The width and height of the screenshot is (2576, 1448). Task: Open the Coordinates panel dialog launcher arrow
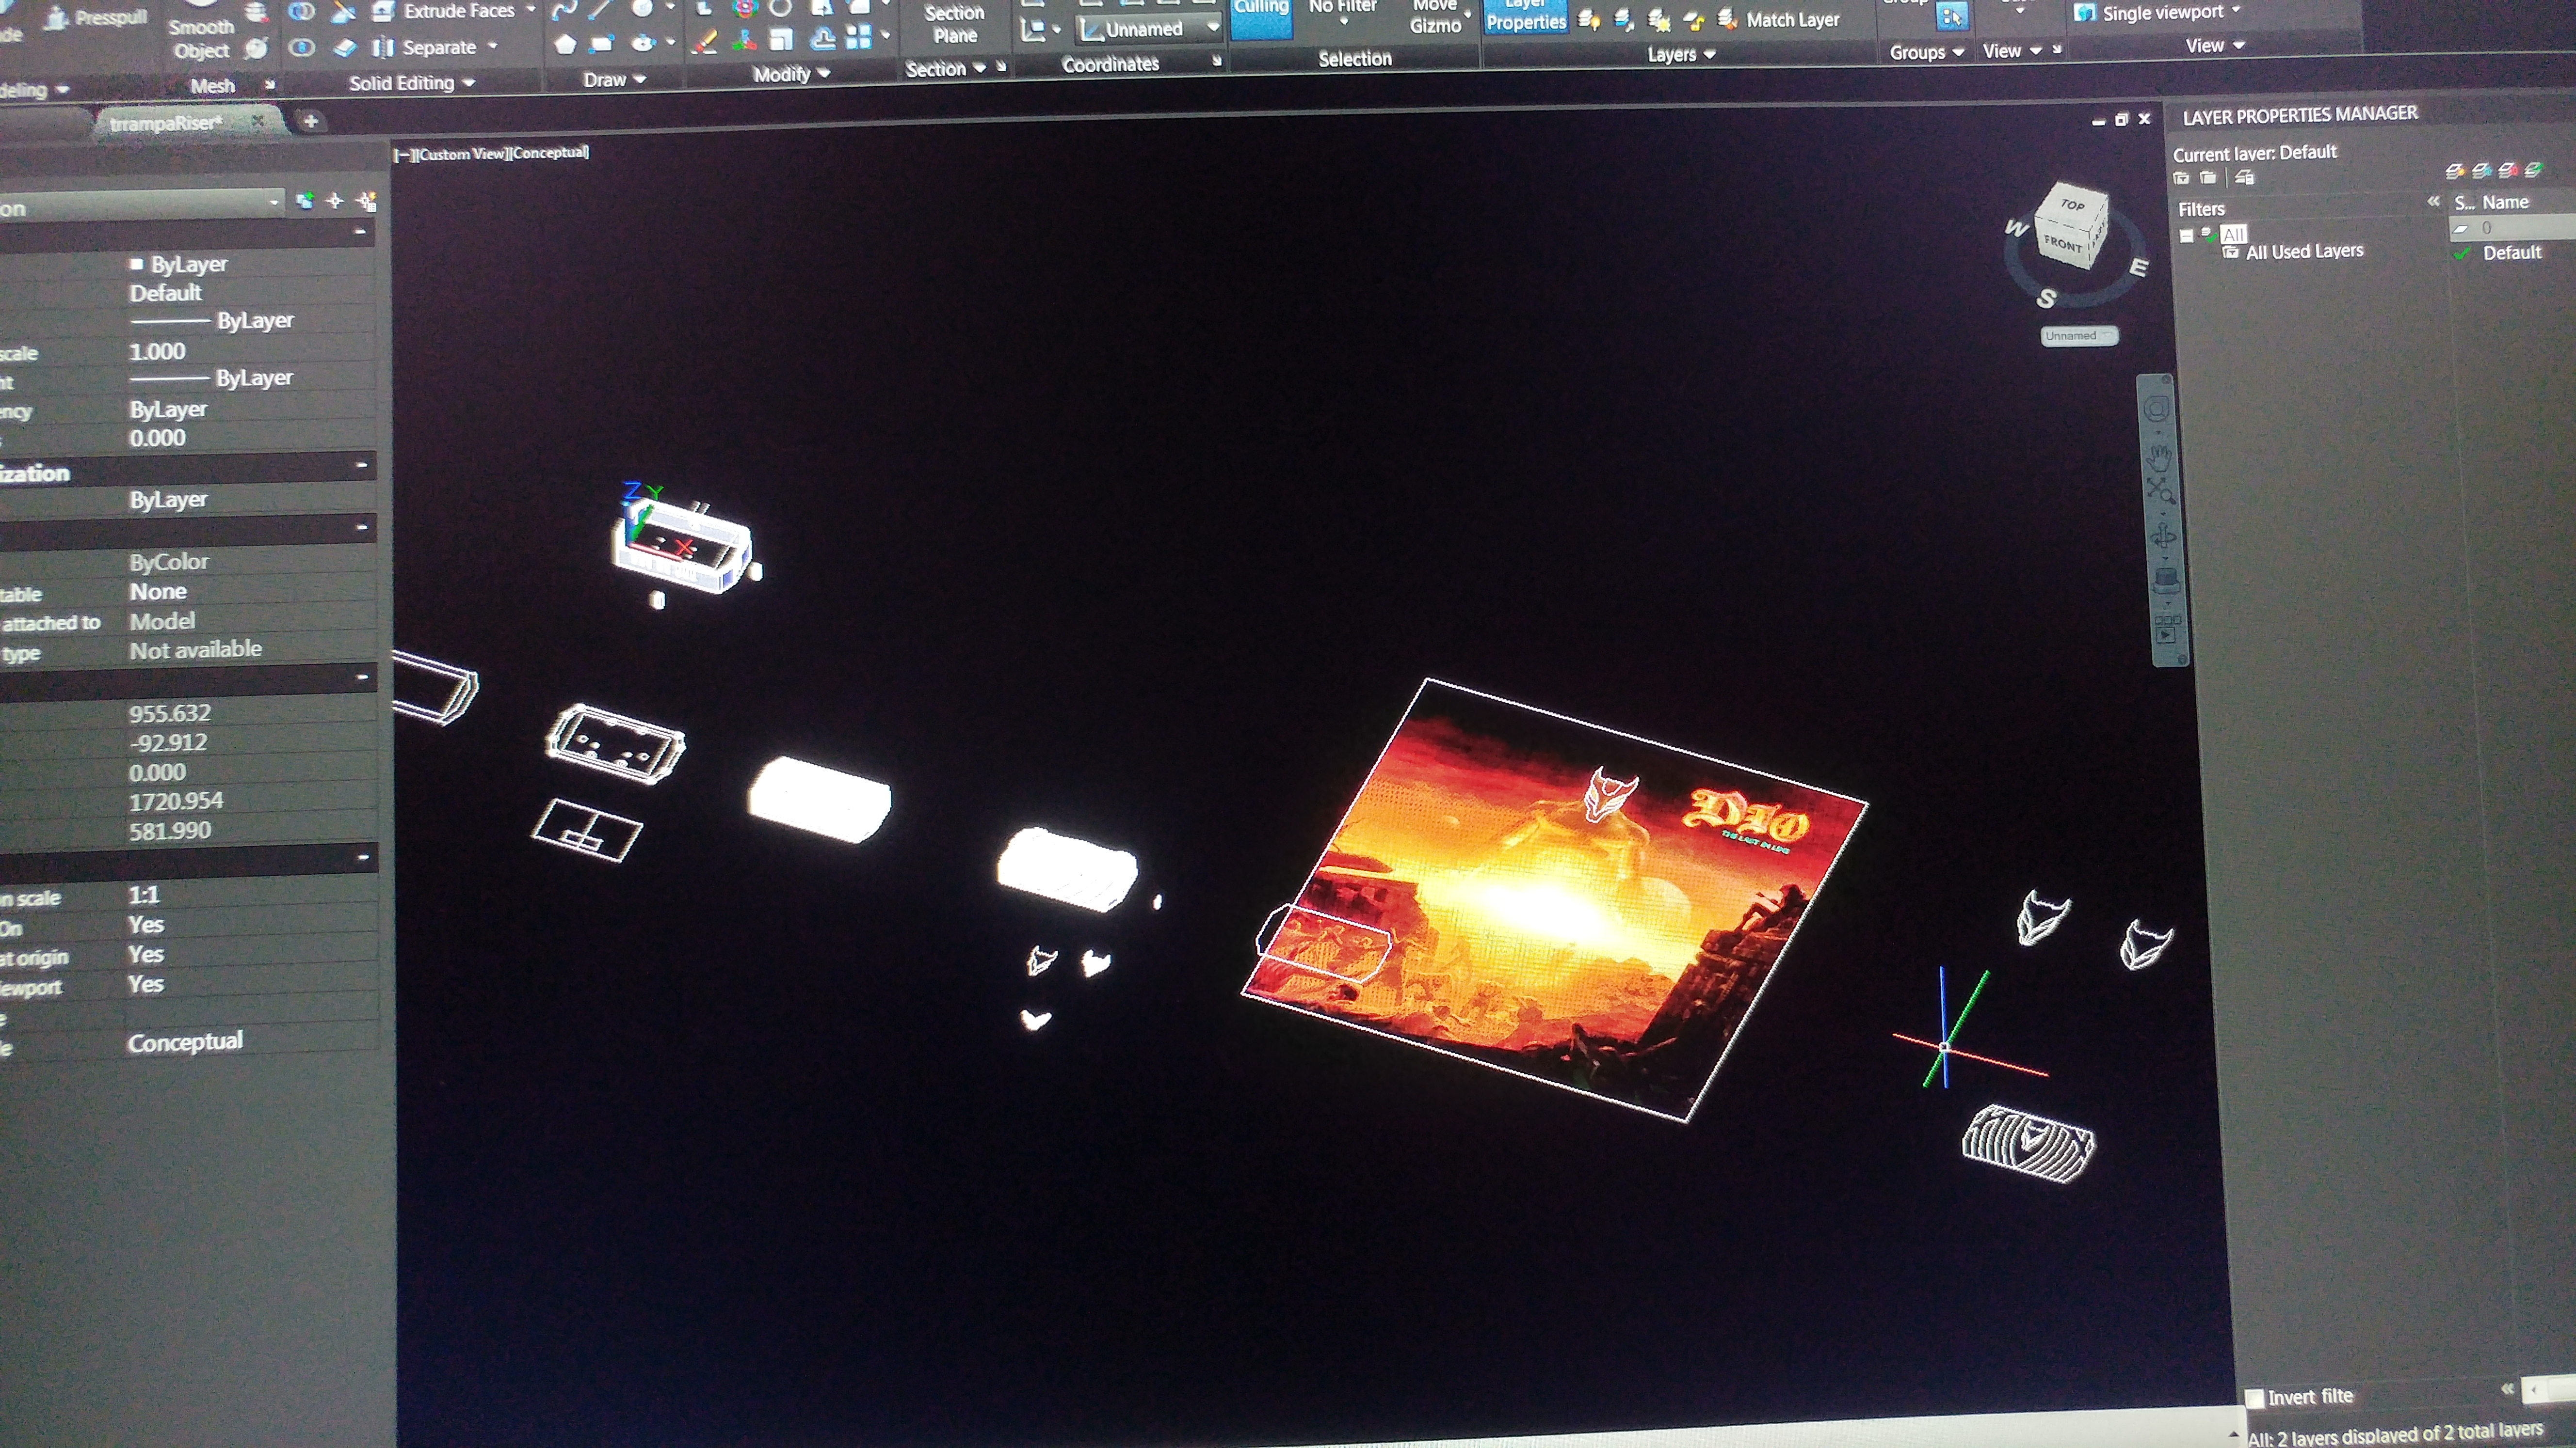pyautogui.click(x=1216, y=61)
